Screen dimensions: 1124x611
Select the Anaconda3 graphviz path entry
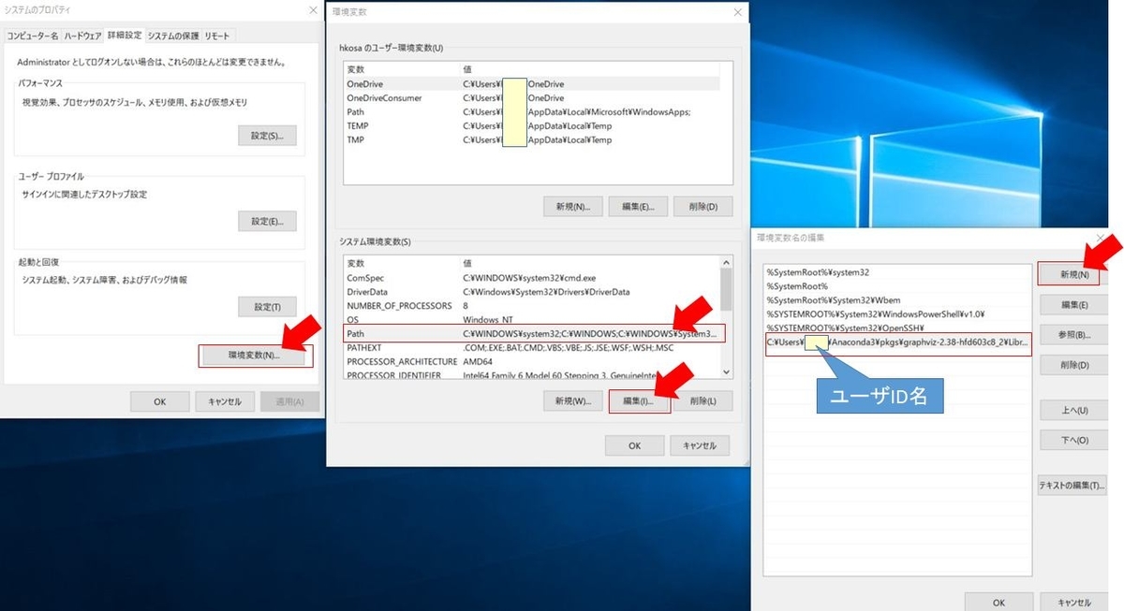(x=898, y=342)
